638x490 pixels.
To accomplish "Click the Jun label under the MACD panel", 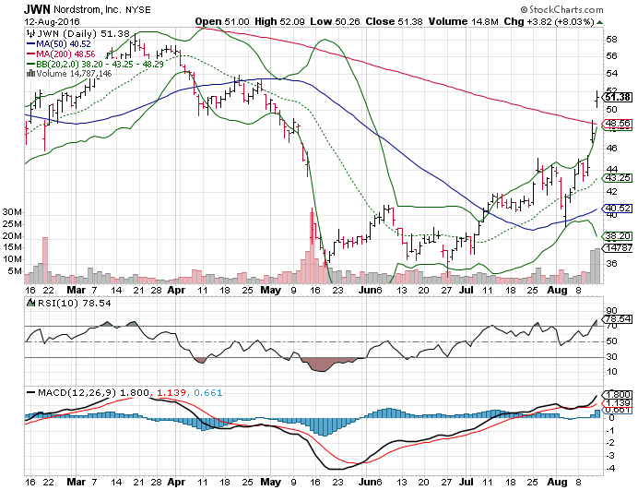I will [368, 483].
